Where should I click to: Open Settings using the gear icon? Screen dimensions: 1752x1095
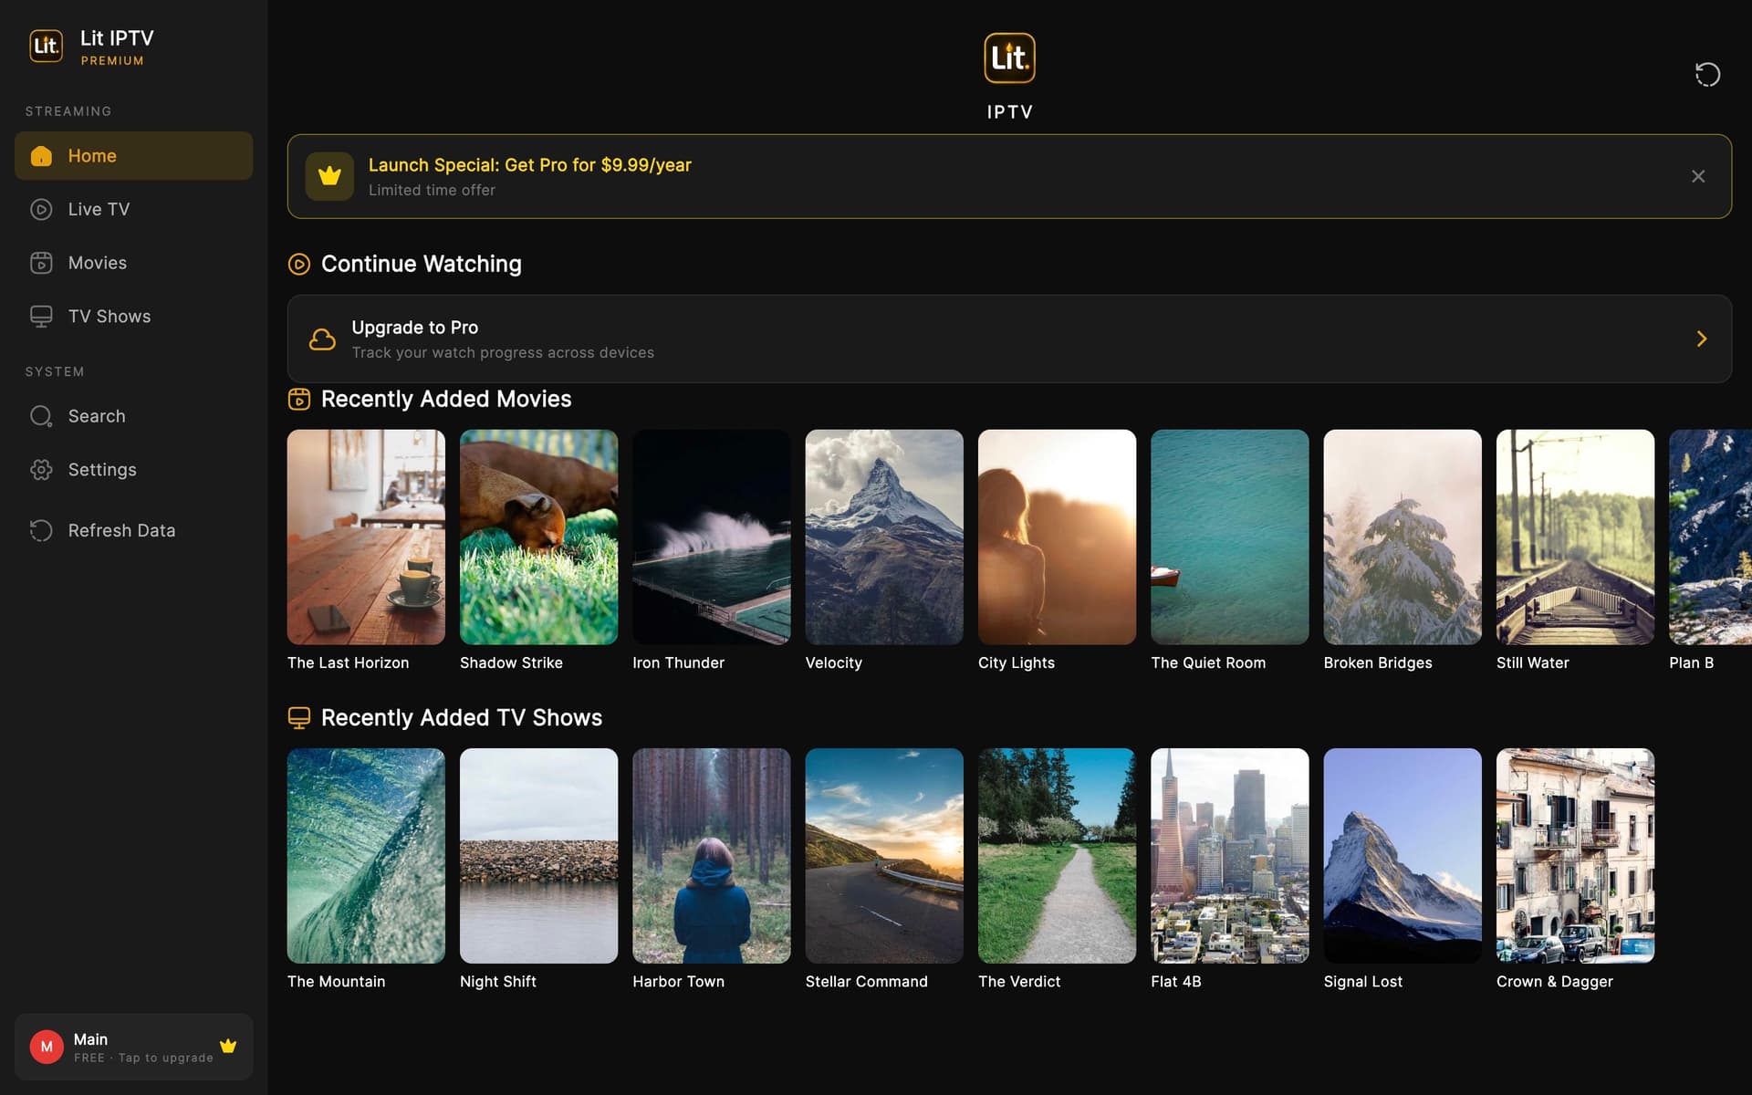tap(42, 469)
